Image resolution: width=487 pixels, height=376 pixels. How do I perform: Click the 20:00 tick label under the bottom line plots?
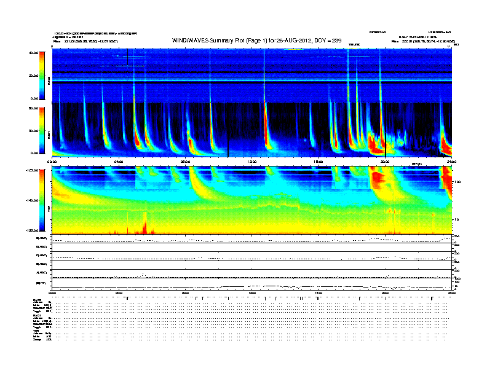(x=385, y=292)
